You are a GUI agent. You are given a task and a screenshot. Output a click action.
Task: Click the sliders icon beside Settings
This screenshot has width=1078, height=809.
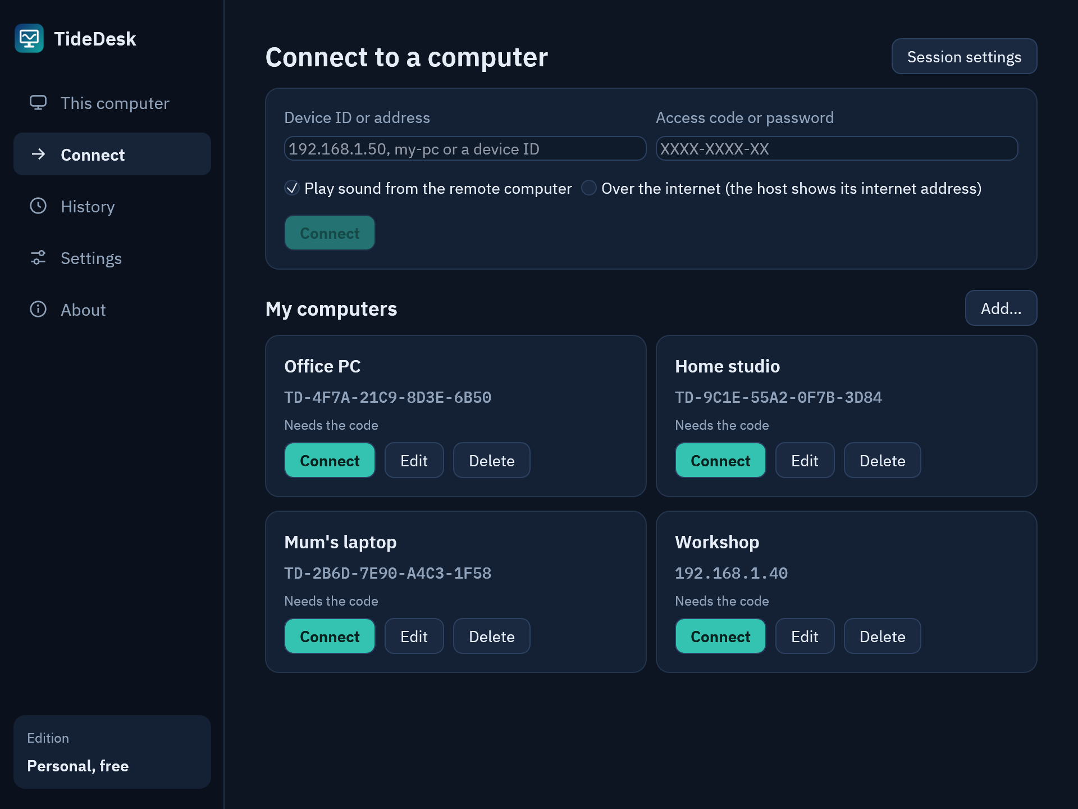38,258
